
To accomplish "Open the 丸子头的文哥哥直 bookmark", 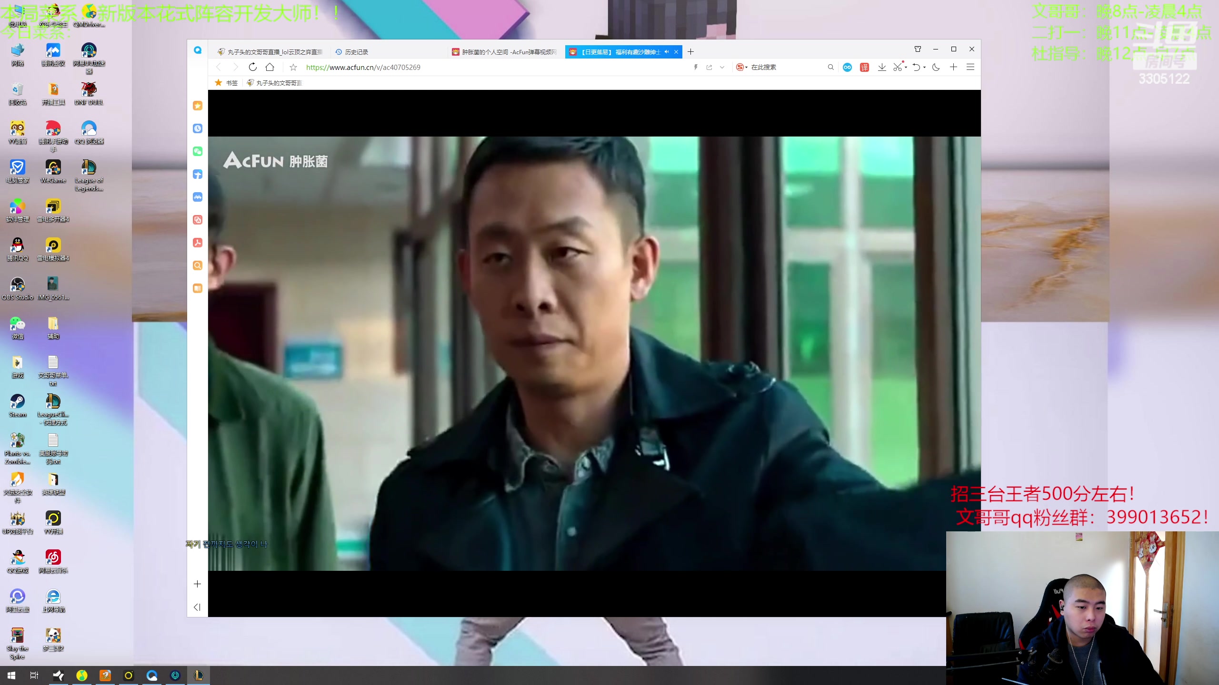I will point(274,83).
